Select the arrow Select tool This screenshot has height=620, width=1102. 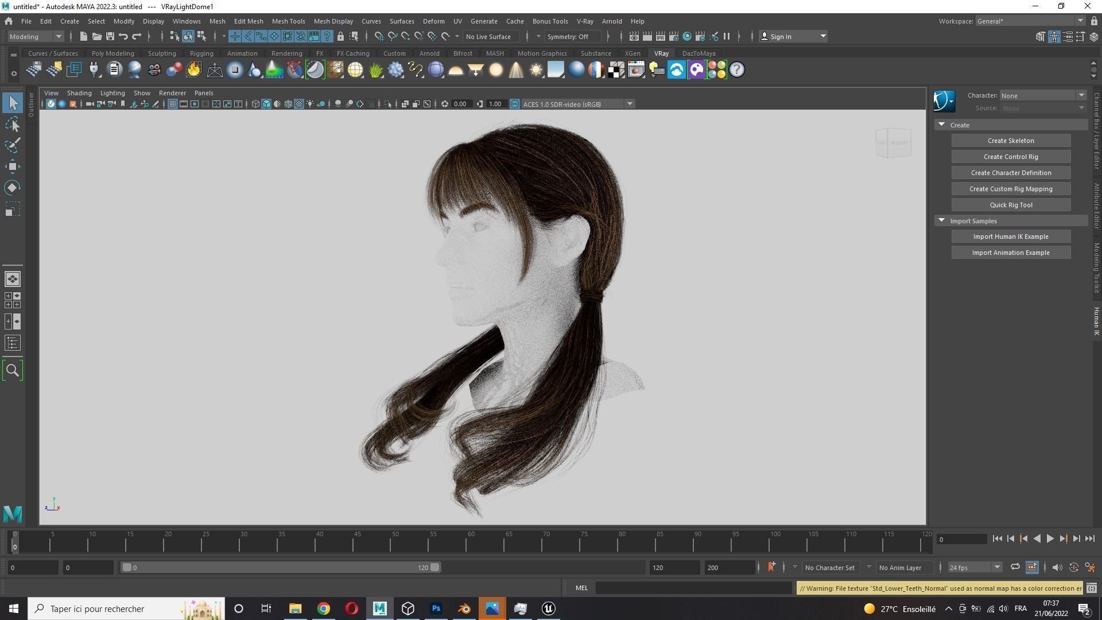pyautogui.click(x=13, y=103)
